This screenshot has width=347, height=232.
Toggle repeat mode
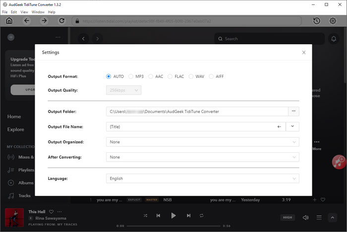tap(201, 216)
